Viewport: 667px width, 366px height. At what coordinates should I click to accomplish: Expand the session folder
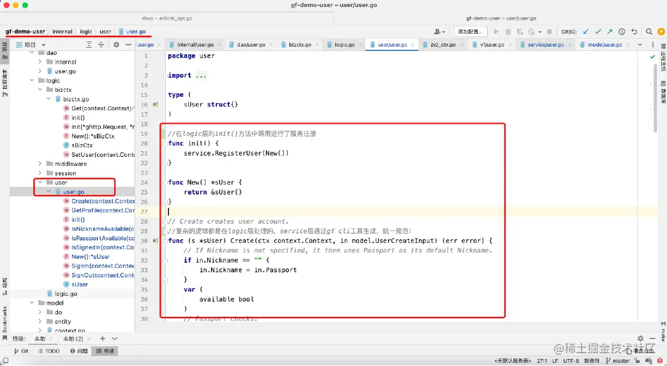click(40, 173)
